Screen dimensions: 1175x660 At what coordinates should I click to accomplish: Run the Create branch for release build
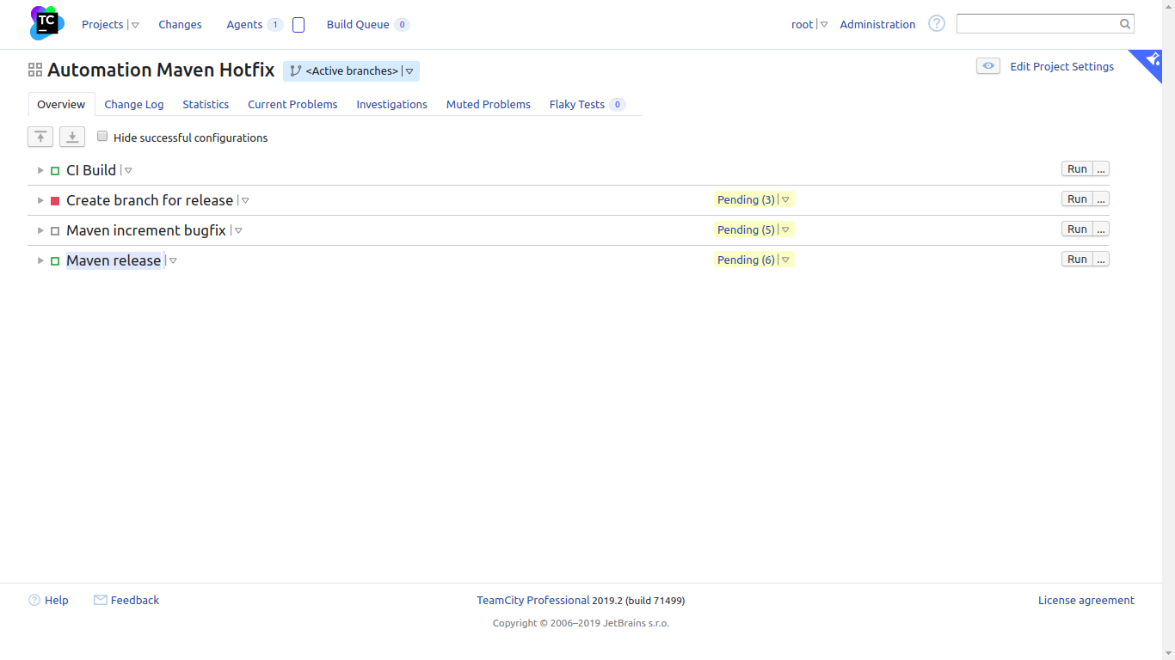coord(1077,199)
